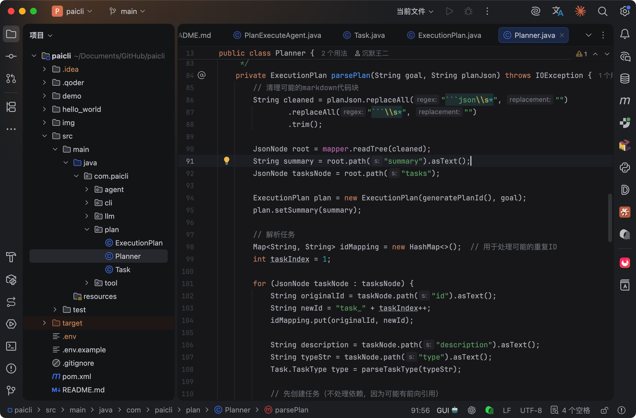Image resolution: width=636 pixels, height=418 pixels.
Task: Click the editor vertical scrollbar thumb
Action: pos(610,217)
